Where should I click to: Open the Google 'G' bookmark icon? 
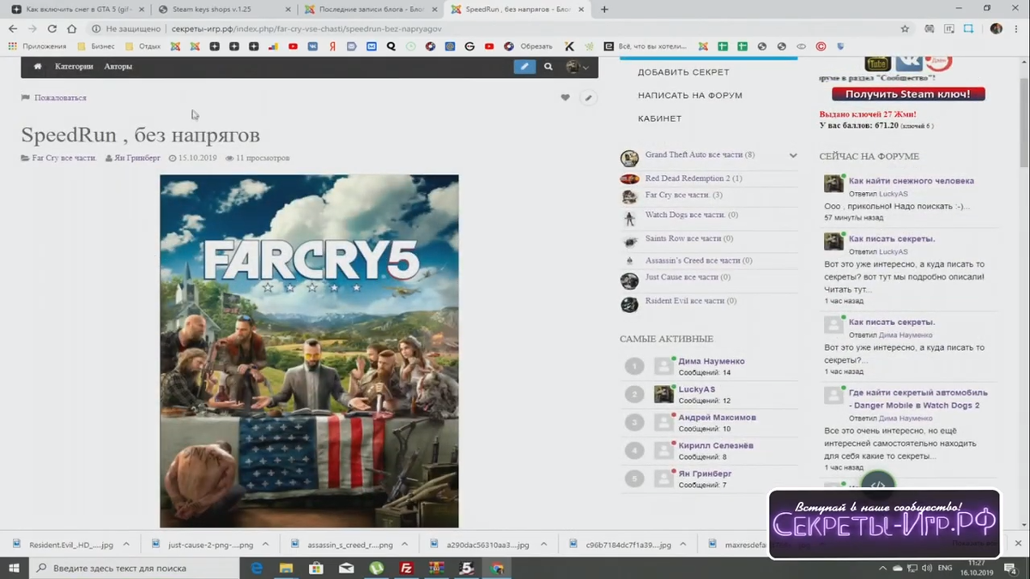[x=470, y=46]
